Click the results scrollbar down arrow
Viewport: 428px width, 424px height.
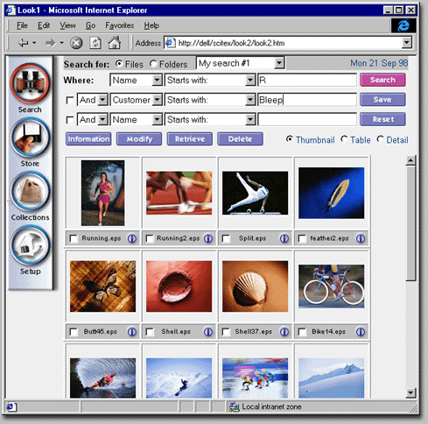pyautogui.click(x=410, y=392)
